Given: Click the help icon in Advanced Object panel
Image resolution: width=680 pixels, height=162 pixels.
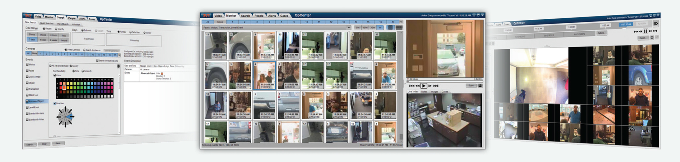Looking at the screenshot, I should pos(118,66).
